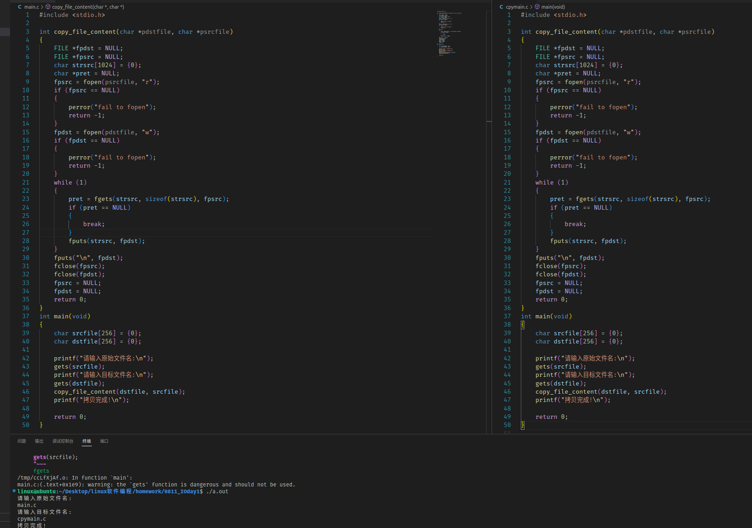
Task: Open copy_file_content(char *, char *) breadcrumb symbol list
Action: (x=88, y=7)
